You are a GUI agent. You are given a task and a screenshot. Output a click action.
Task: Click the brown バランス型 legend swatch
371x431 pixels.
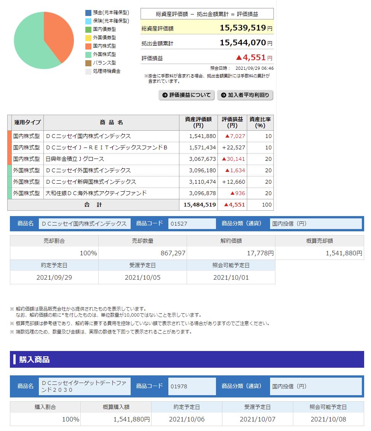click(x=88, y=63)
